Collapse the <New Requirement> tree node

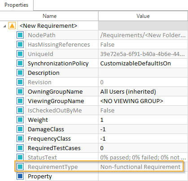click(4, 26)
